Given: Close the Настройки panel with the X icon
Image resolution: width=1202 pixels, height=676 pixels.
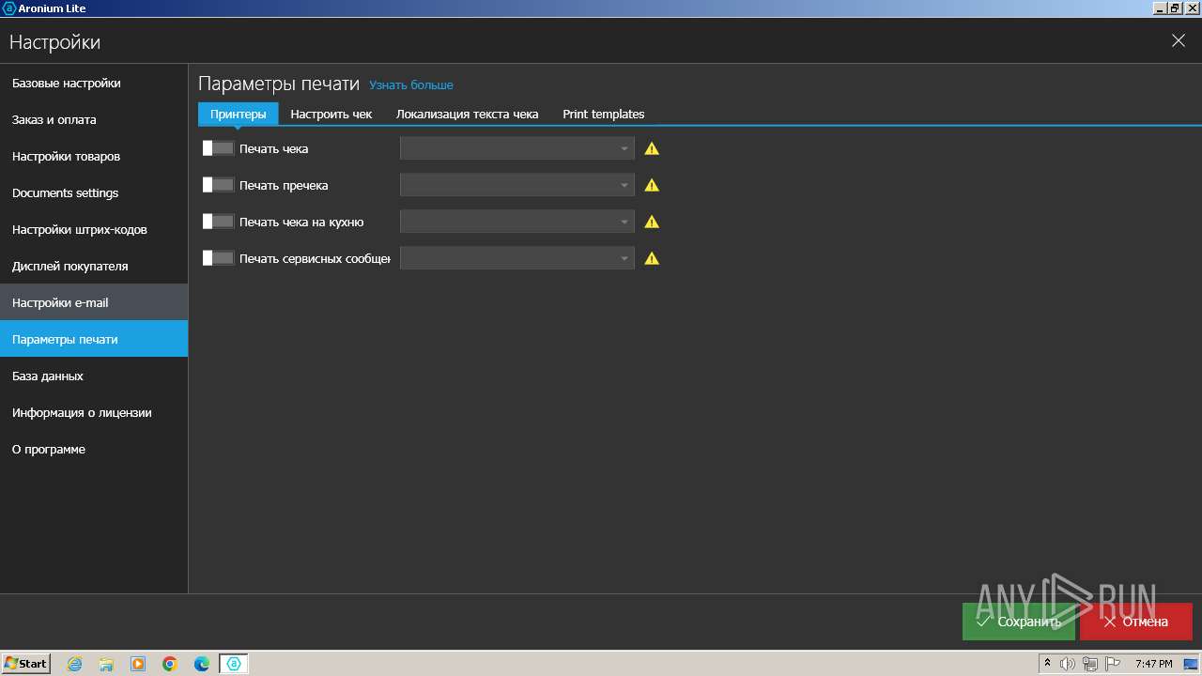Looking at the screenshot, I should click(1179, 41).
